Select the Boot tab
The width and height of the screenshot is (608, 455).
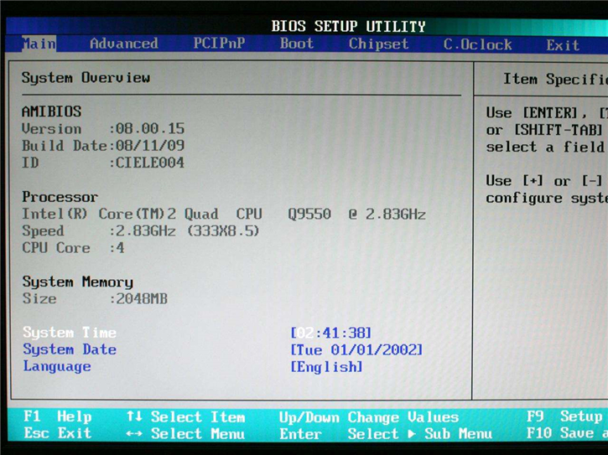click(297, 44)
